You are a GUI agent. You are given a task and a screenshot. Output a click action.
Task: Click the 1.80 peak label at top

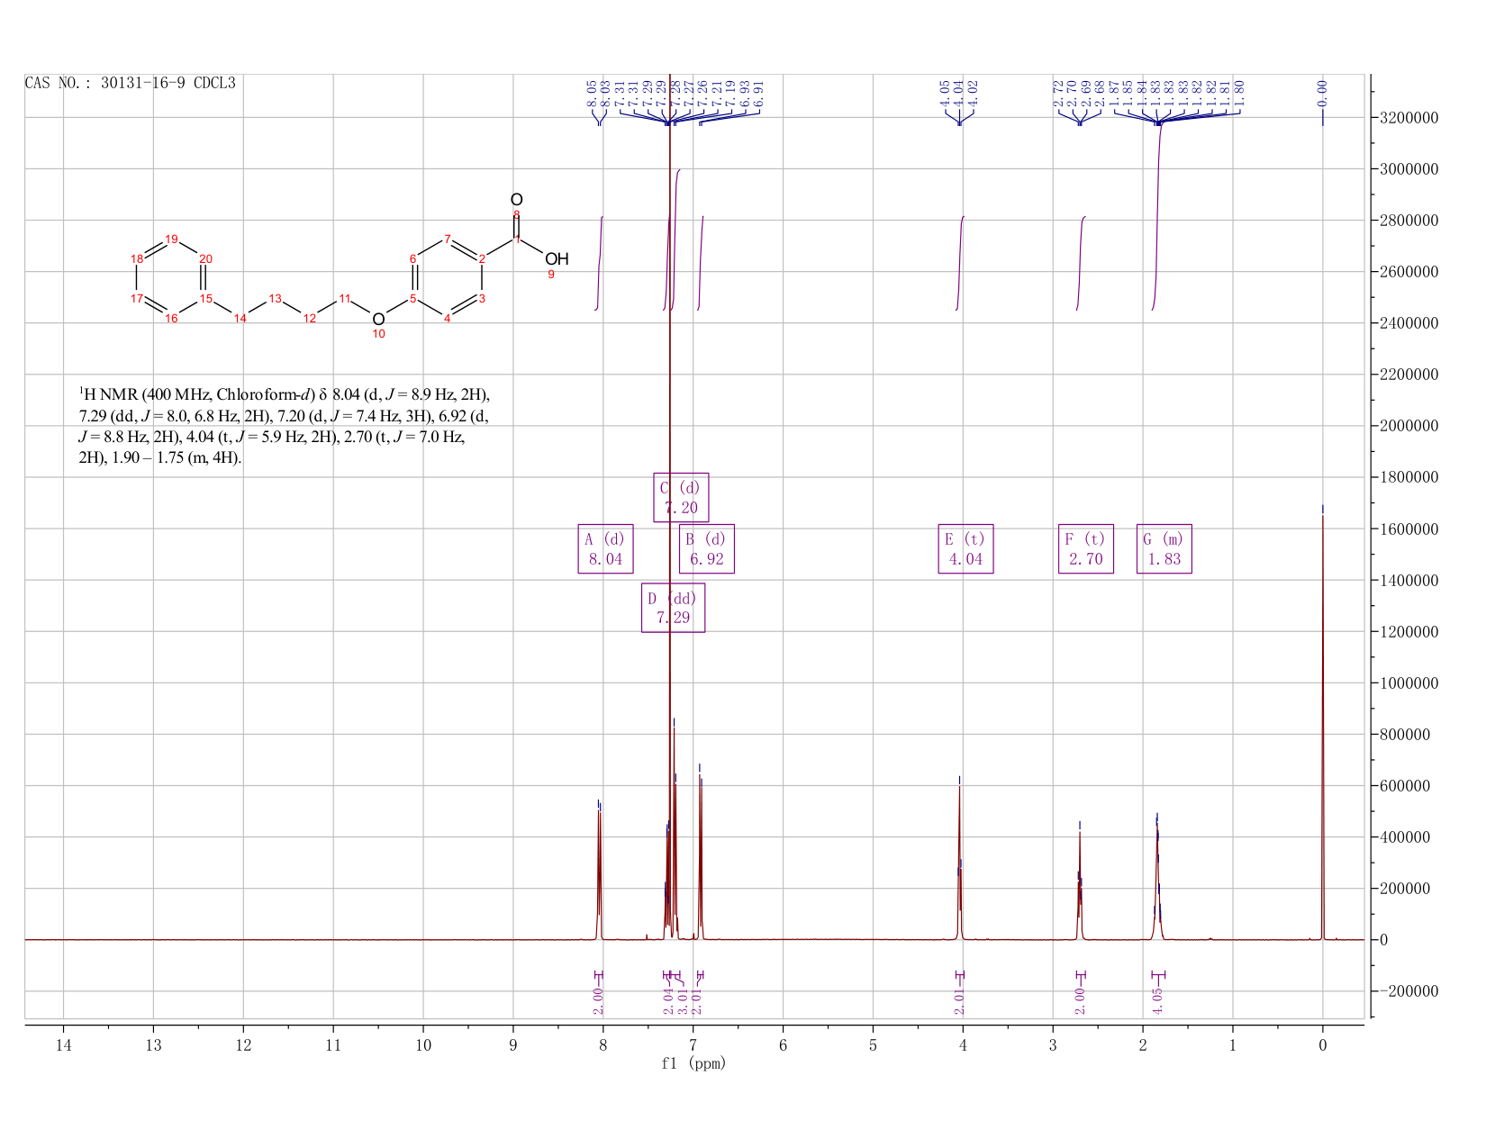tap(1239, 93)
